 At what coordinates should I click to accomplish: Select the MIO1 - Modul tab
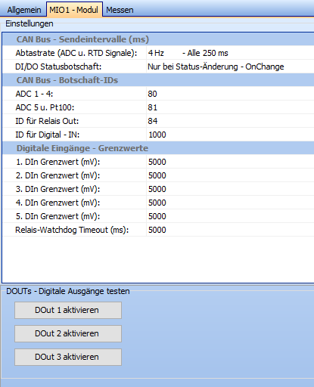(74, 10)
